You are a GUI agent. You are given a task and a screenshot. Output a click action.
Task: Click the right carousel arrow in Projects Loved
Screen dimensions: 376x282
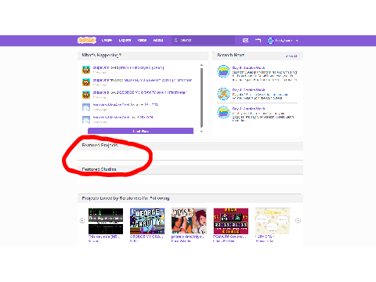pos(298,221)
